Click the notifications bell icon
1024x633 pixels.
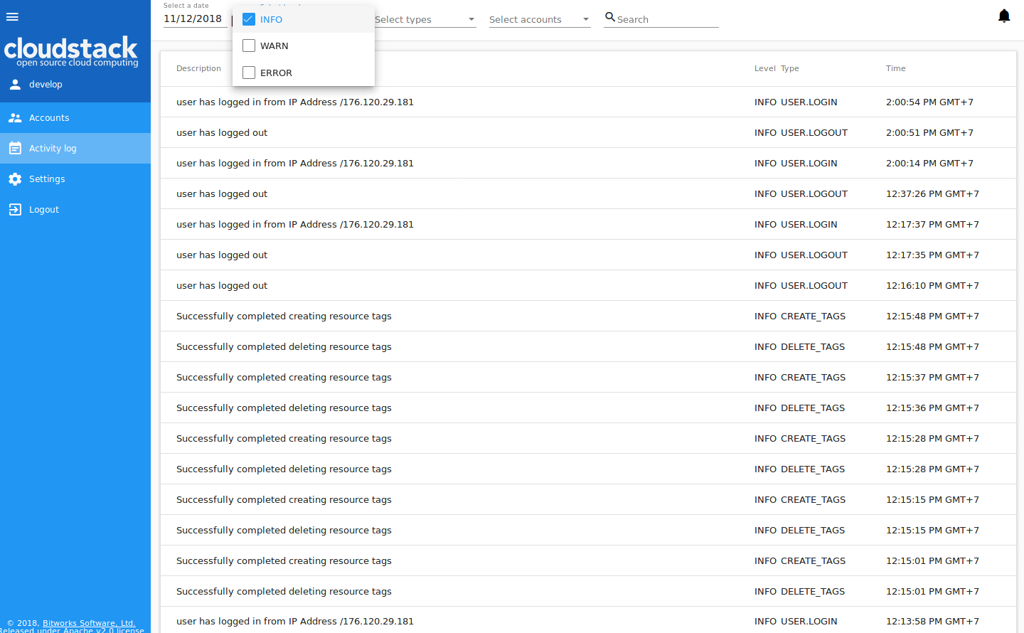point(1003,16)
